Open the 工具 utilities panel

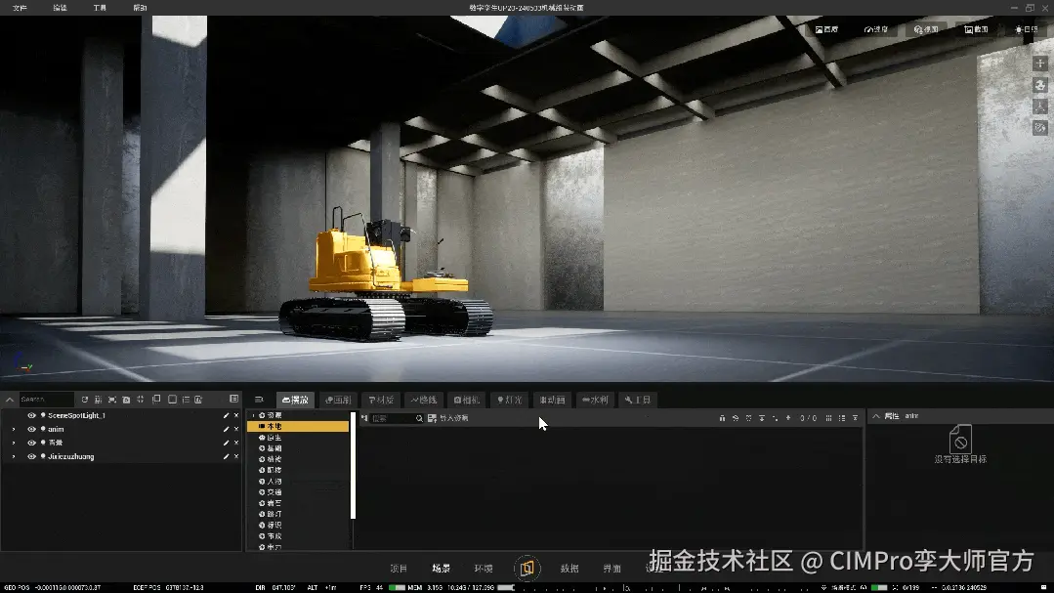pos(638,400)
